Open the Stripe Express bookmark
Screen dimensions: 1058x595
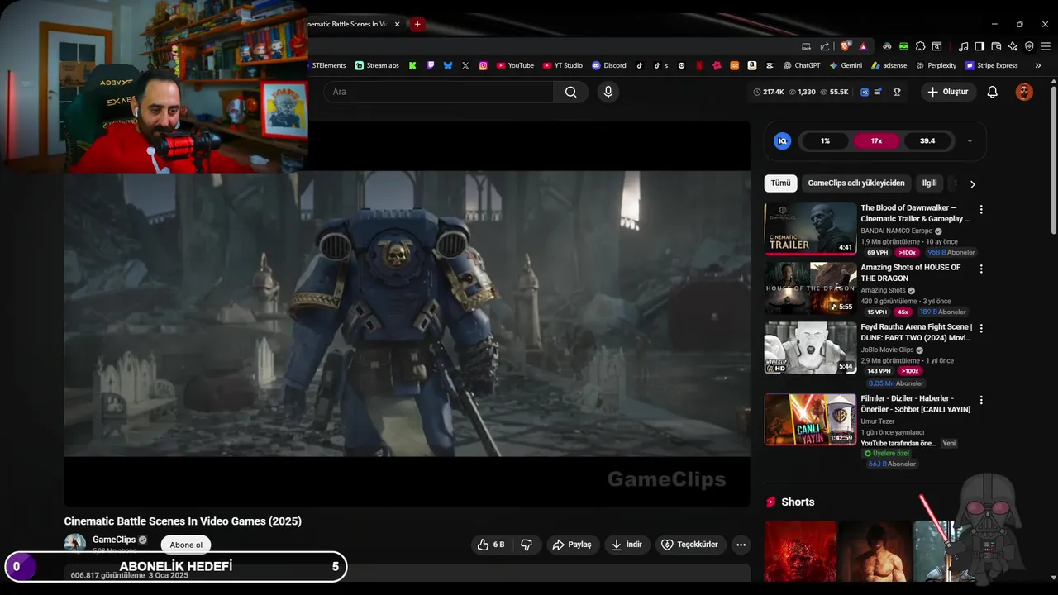[992, 65]
